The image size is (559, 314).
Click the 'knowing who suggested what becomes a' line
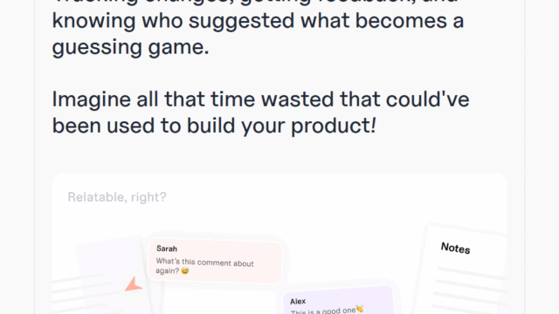(x=259, y=20)
